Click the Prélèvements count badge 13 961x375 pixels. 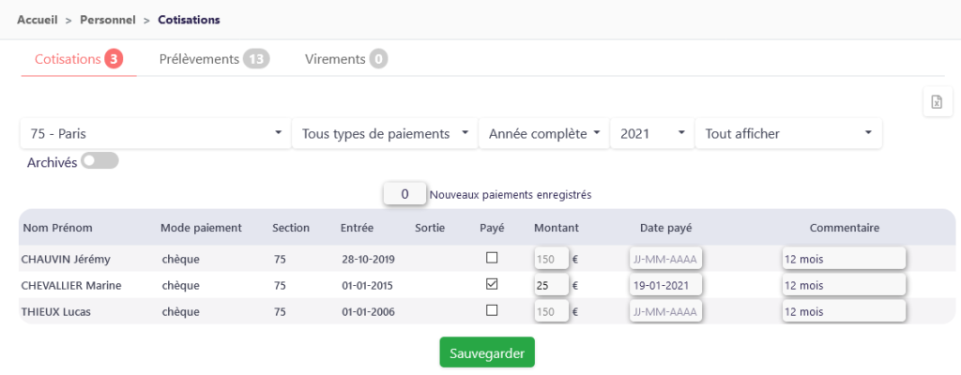[x=256, y=59]
